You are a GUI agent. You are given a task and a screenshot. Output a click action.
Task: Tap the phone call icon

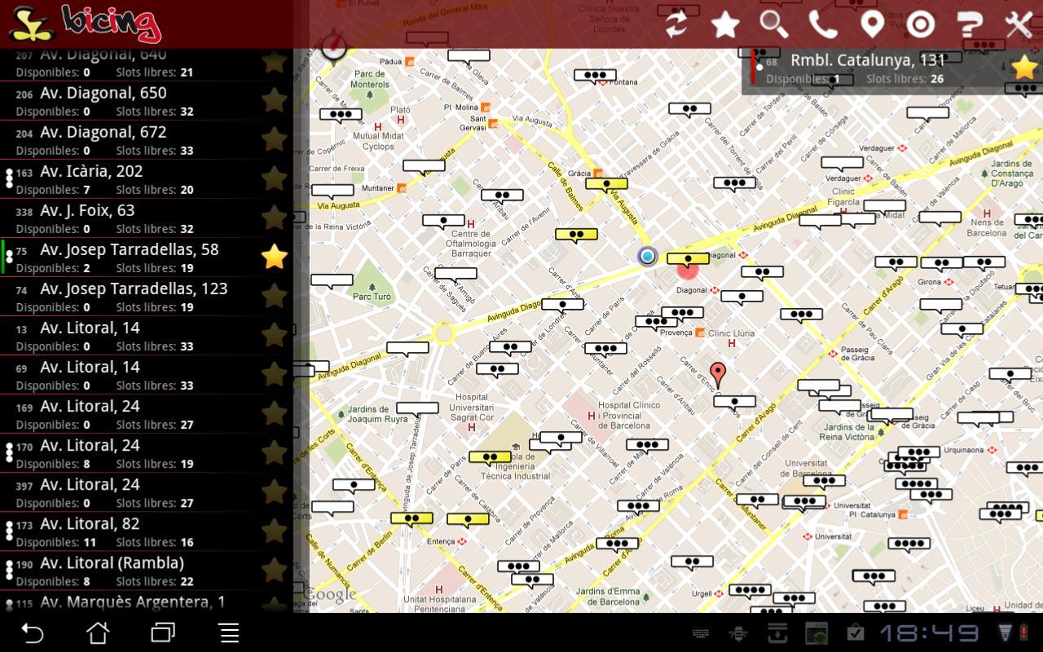coord(823,24)
